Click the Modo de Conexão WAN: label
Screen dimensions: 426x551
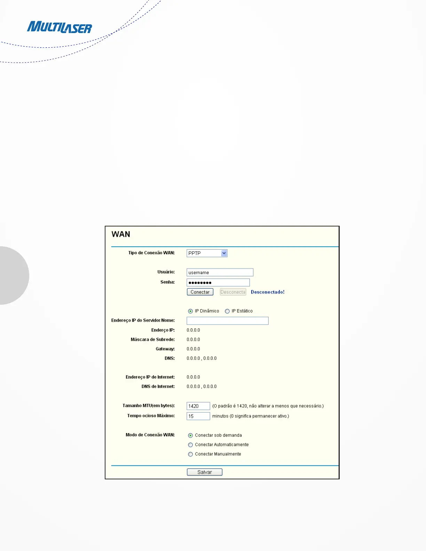(x=150, y=435)
